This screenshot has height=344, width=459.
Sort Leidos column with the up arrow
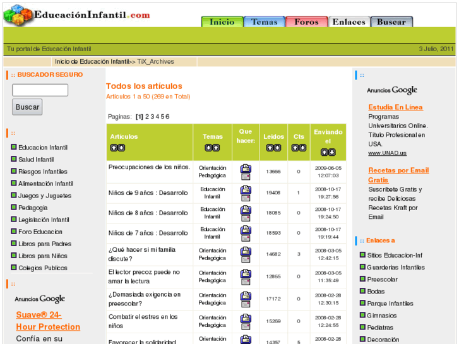270,148
